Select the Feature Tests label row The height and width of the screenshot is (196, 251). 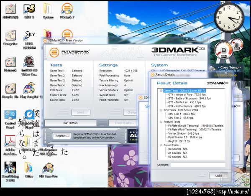172,122
